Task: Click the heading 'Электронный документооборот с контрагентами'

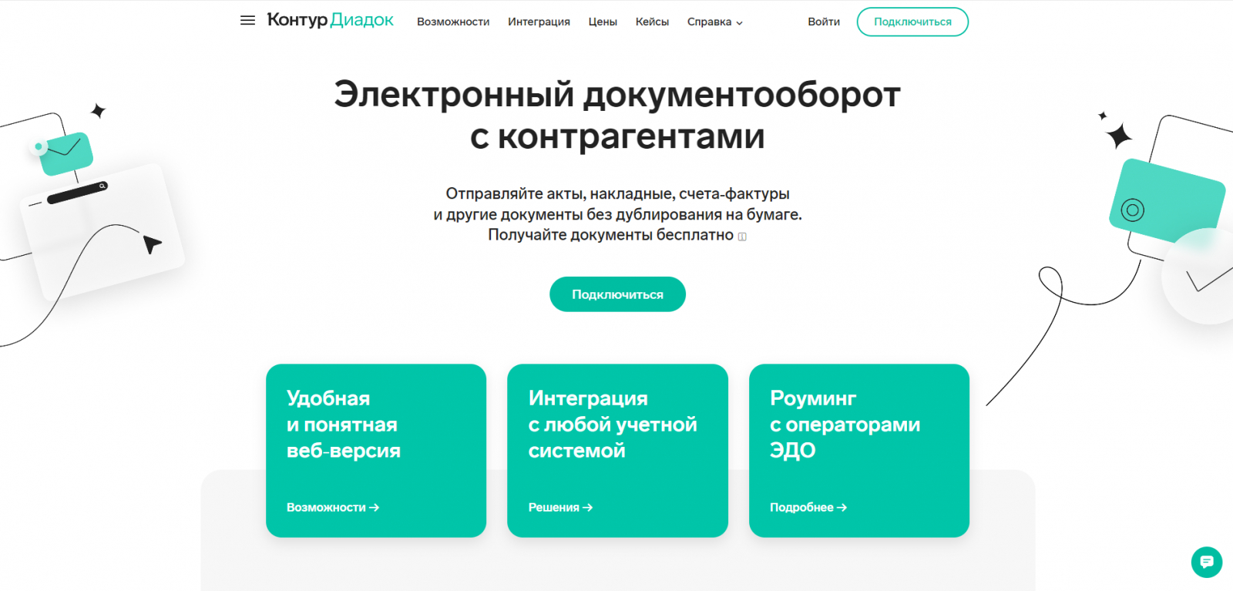Action: pos(617,115)
